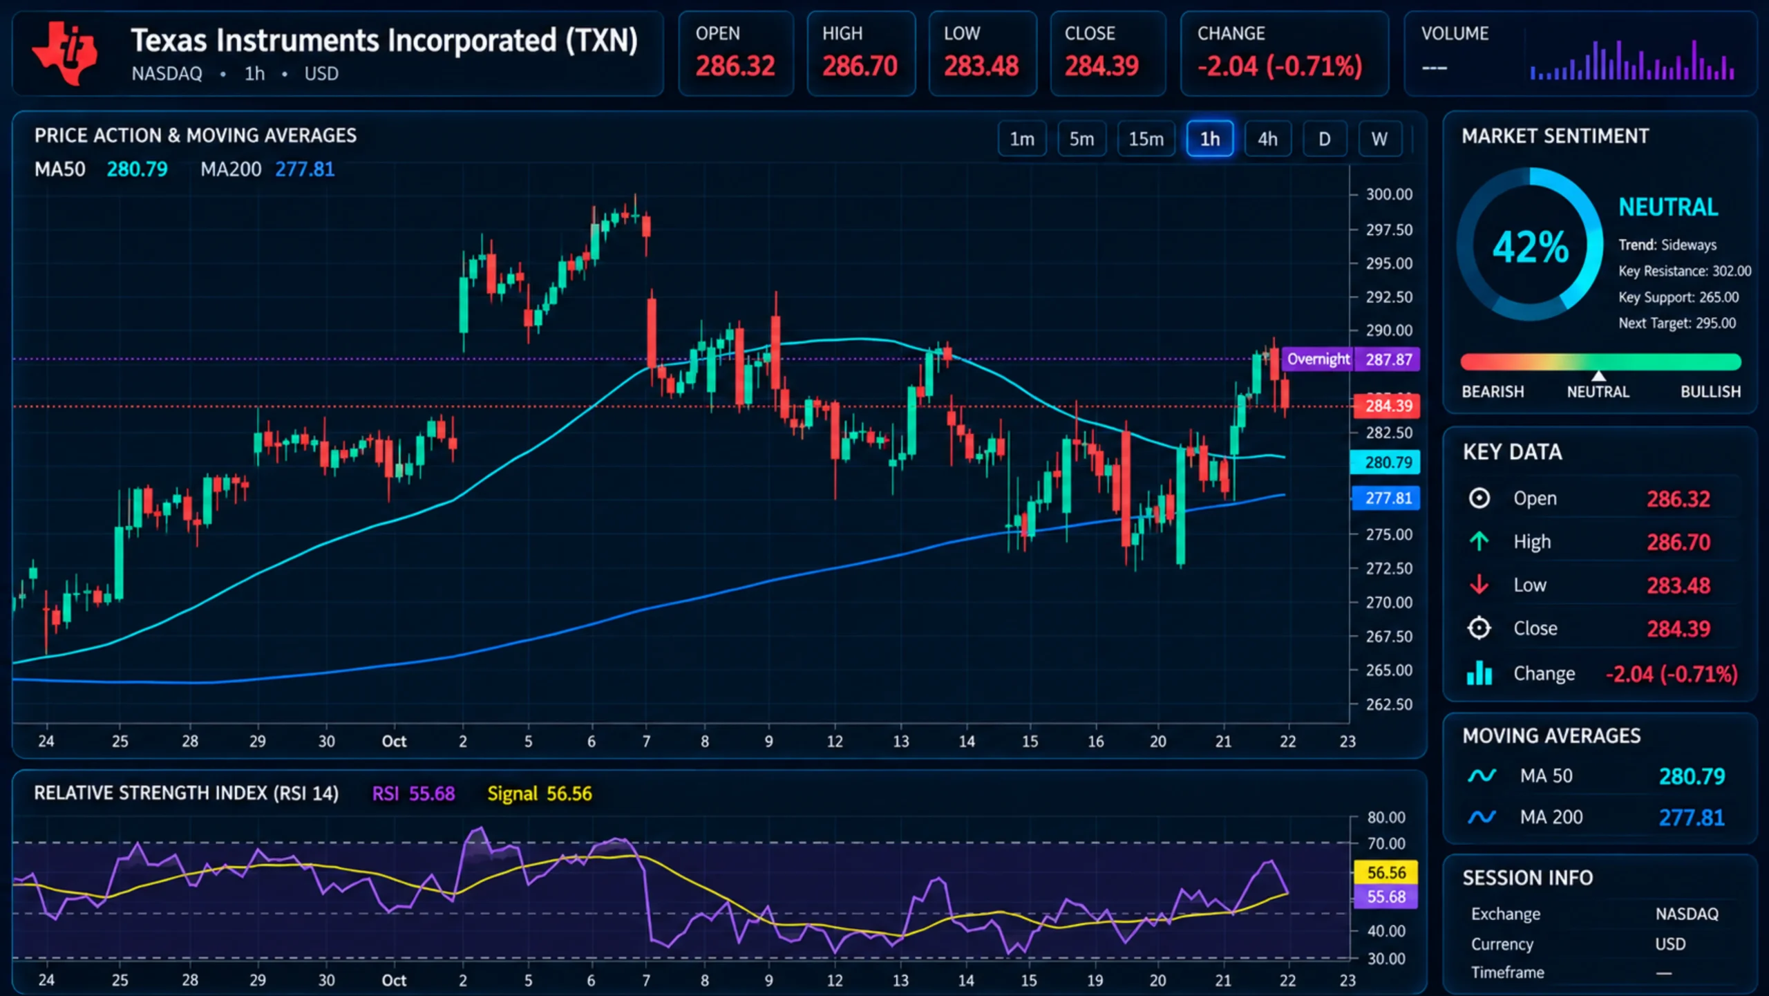
Task: Click the RSI 55.68 axis label
Action: [x=1384, y=897]
